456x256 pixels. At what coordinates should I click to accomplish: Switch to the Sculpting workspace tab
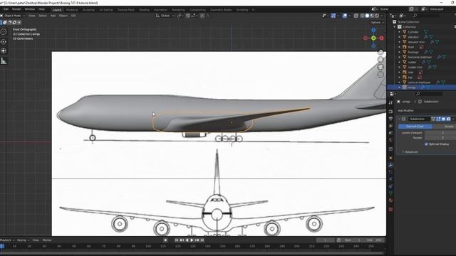point(88,9)
